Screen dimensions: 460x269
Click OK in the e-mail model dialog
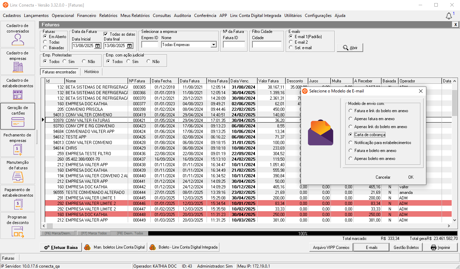click(x=411, y=177)
